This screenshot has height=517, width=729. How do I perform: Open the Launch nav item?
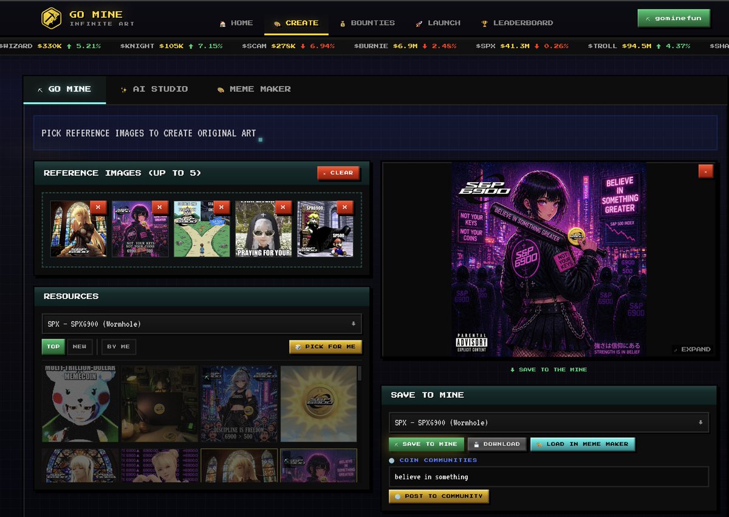(438, 23)
